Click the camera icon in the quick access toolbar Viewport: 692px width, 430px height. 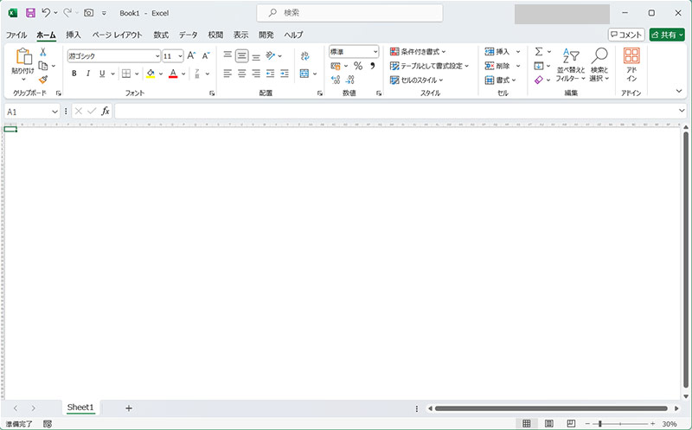89,13
